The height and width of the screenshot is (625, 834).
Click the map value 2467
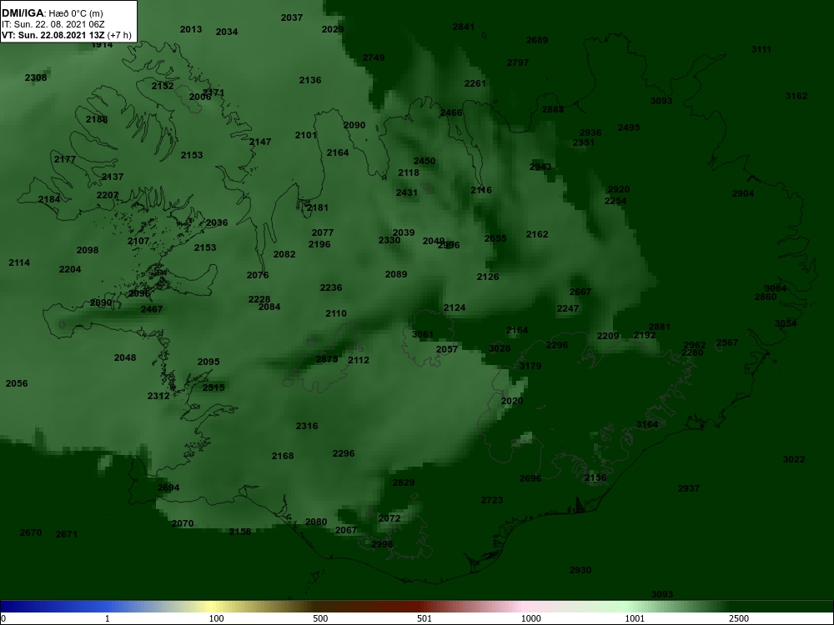[x=152, y=309]
